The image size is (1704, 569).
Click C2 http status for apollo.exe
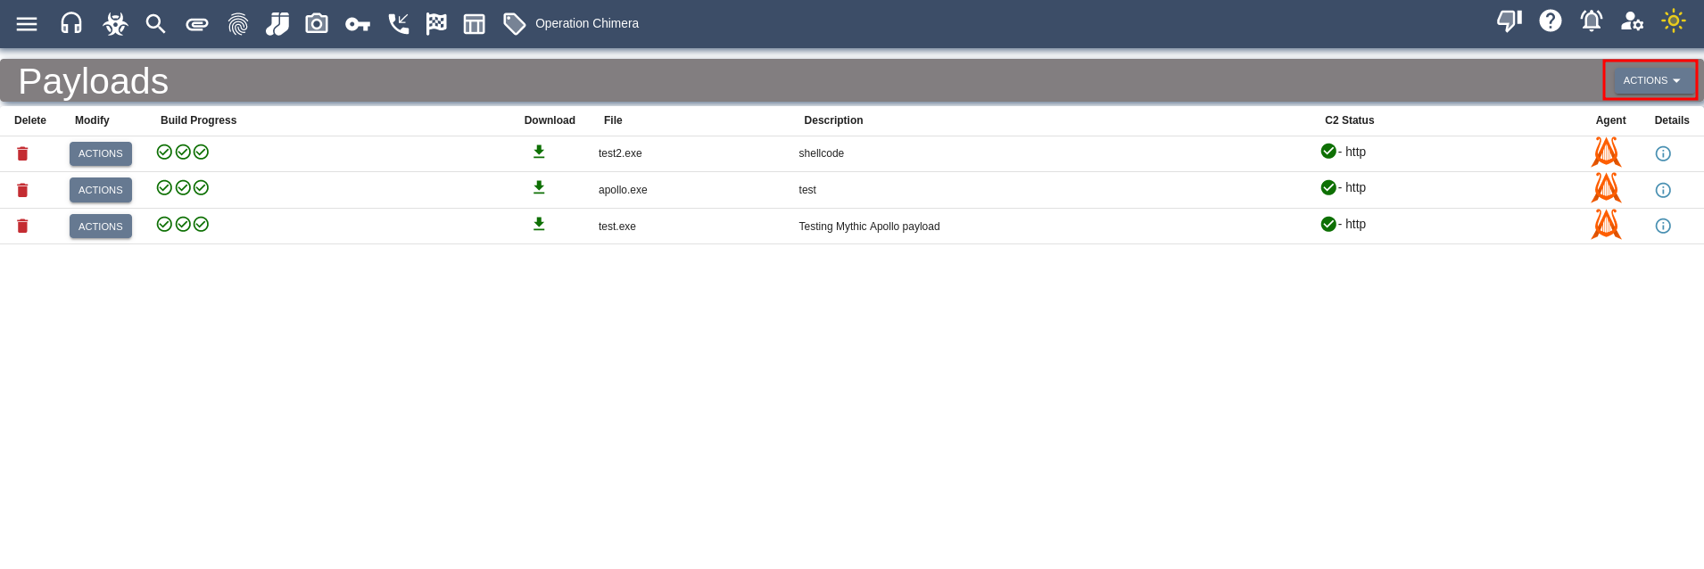[x=1343, y=187]
